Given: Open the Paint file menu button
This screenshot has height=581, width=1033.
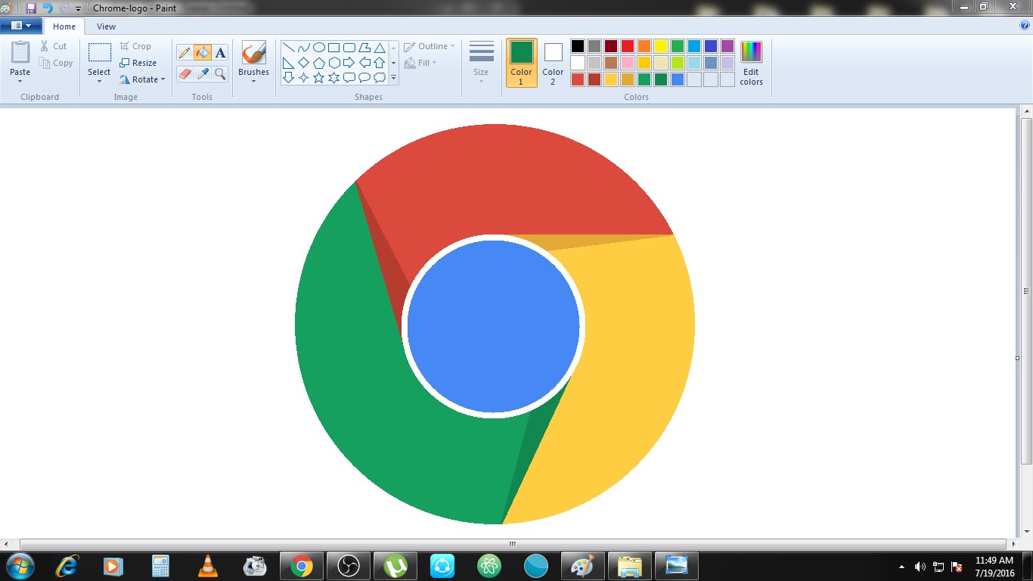Looking at the screenshot, I should 20,26.
